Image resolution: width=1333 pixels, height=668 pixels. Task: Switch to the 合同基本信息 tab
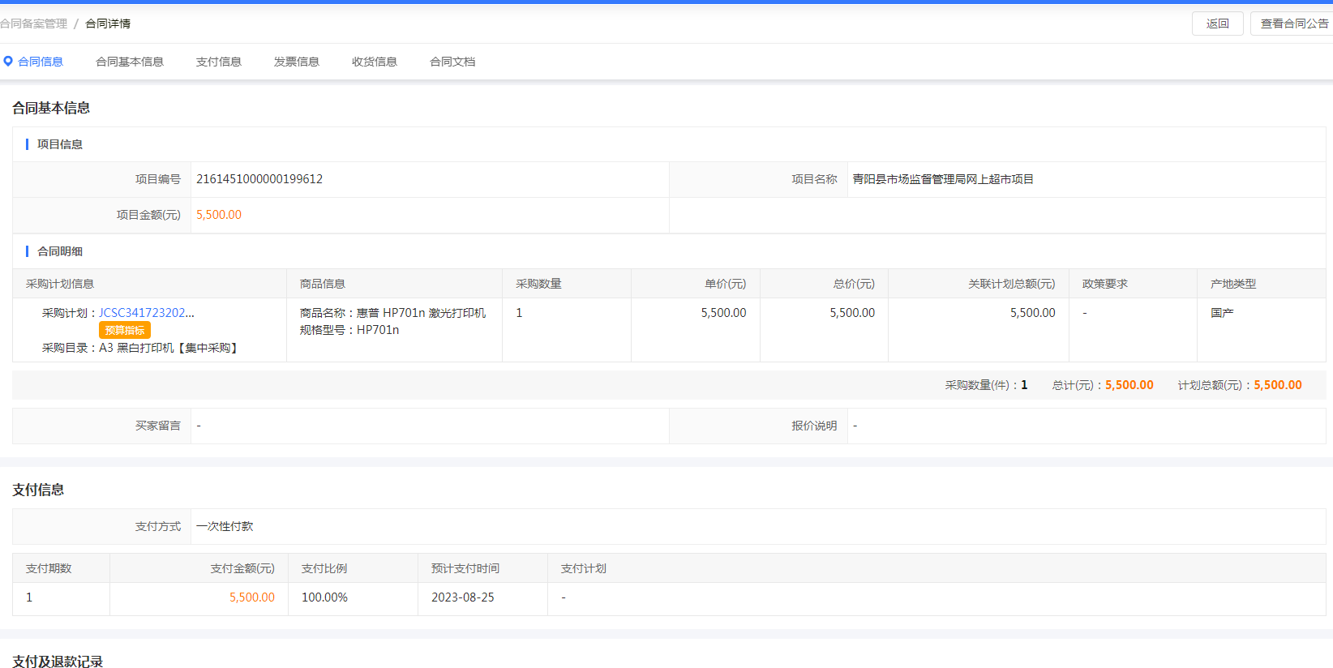tap(129, 62)
